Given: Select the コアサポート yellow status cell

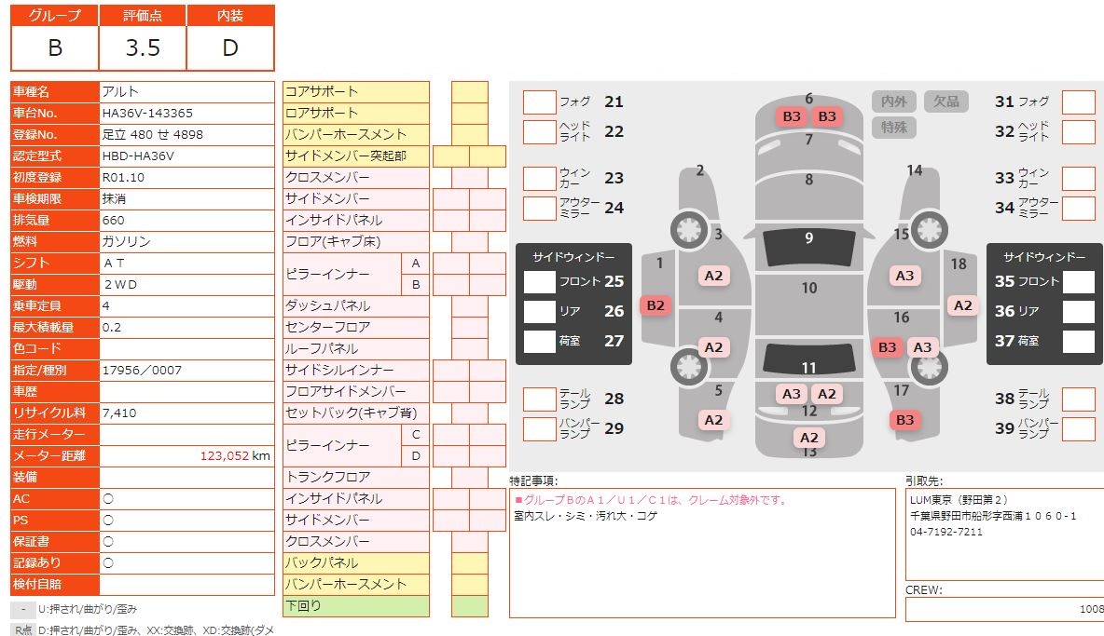Looking at the screenshot, I should click(x=469, y=91).
